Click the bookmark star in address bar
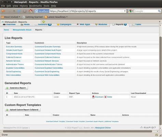The width and height of the screenshot is (162, 137). pos(122,11)
